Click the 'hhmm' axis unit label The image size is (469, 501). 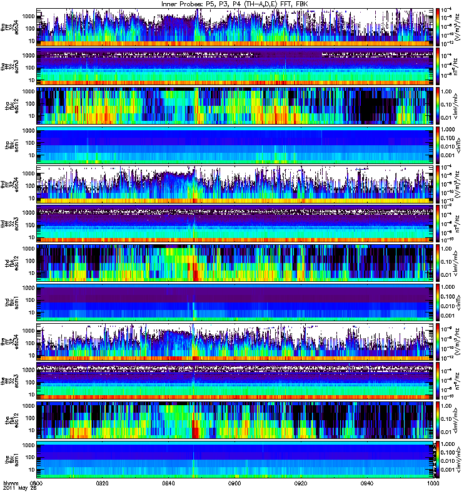pos(11,483)
